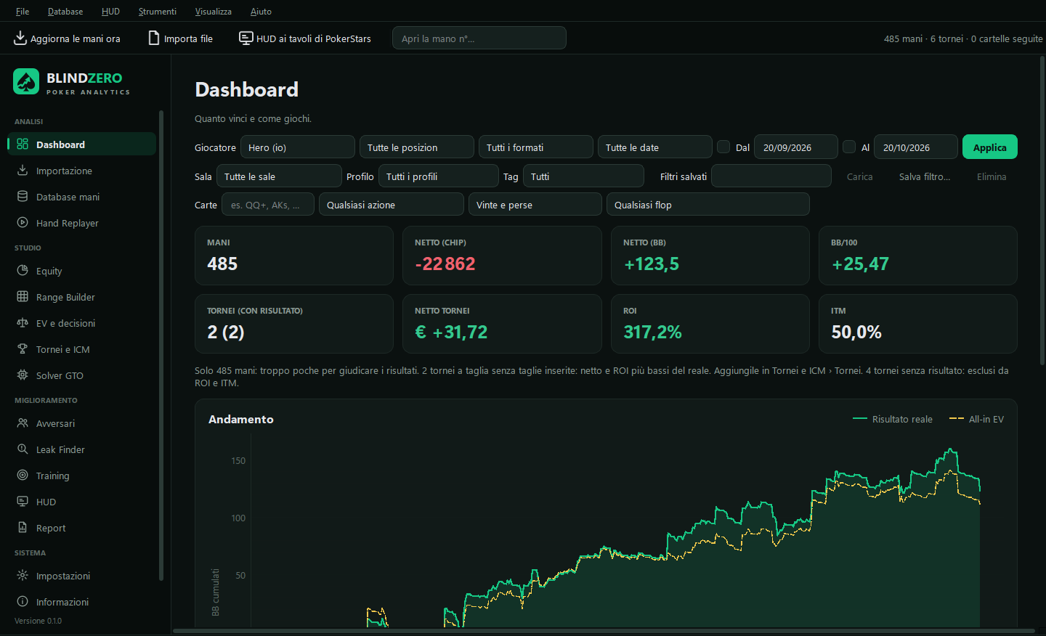The height and width of the screenshot is (636, 1046).
Task: Click the bottom horizontal scrollbar
Action: pyautogui.click(x=604, y=630)
